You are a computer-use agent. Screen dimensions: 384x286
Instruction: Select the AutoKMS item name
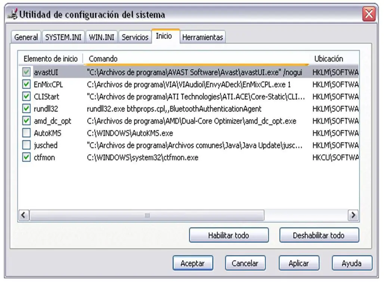click(47, 133)
